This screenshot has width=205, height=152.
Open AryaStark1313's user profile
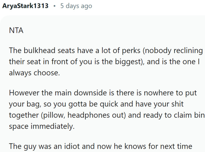(25, 6)
